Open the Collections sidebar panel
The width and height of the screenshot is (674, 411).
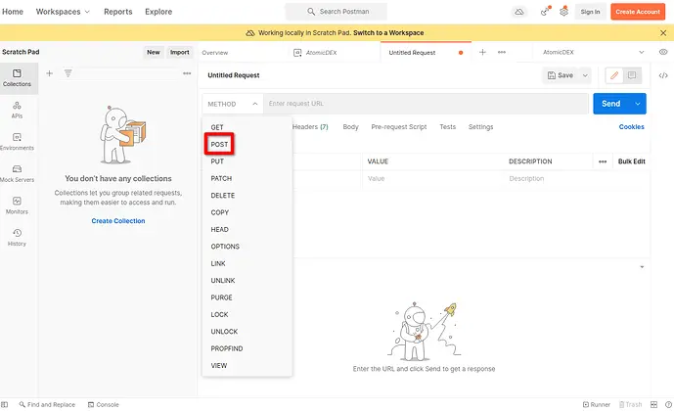point(17,77)
